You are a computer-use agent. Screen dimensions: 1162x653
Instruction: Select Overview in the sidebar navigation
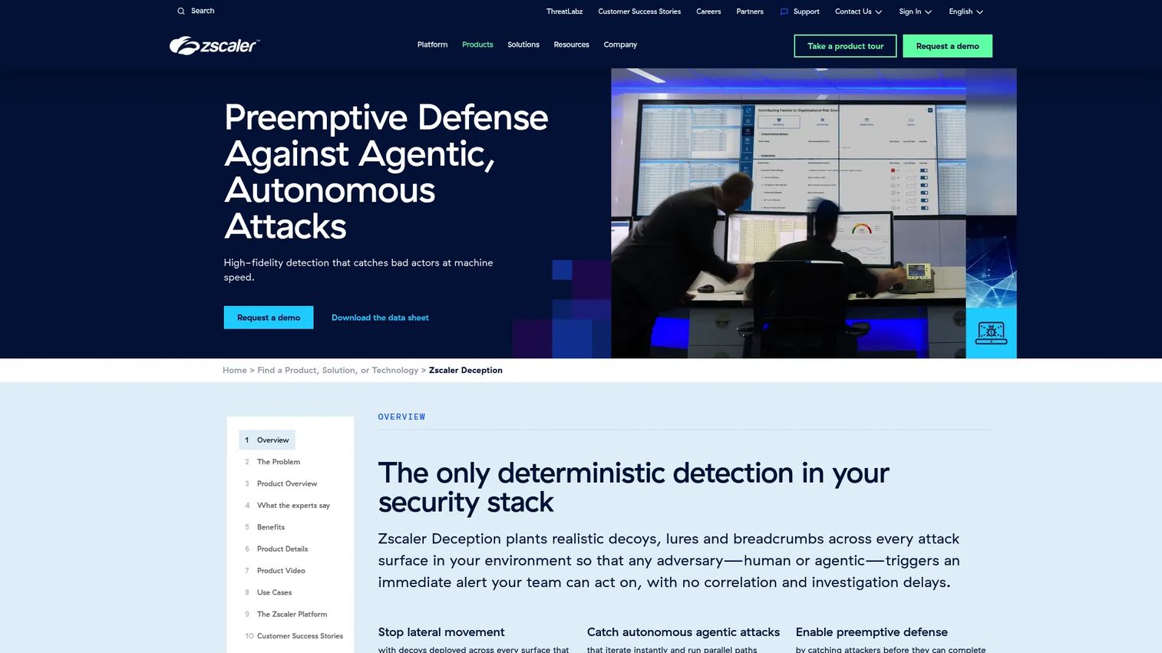(267, 440)
